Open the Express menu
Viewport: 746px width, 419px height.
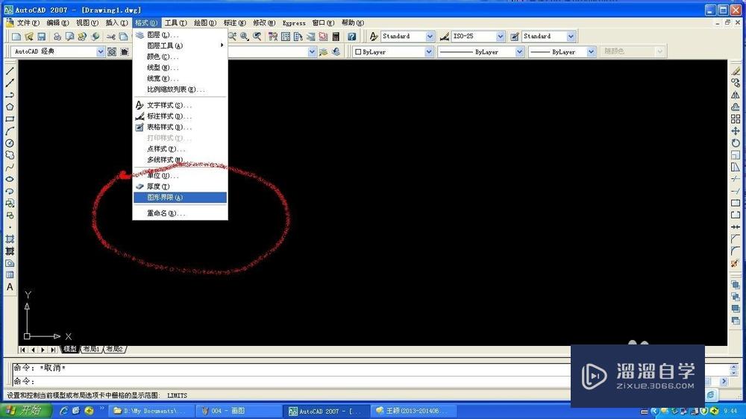pyautogui.click(x=294, y=23)
